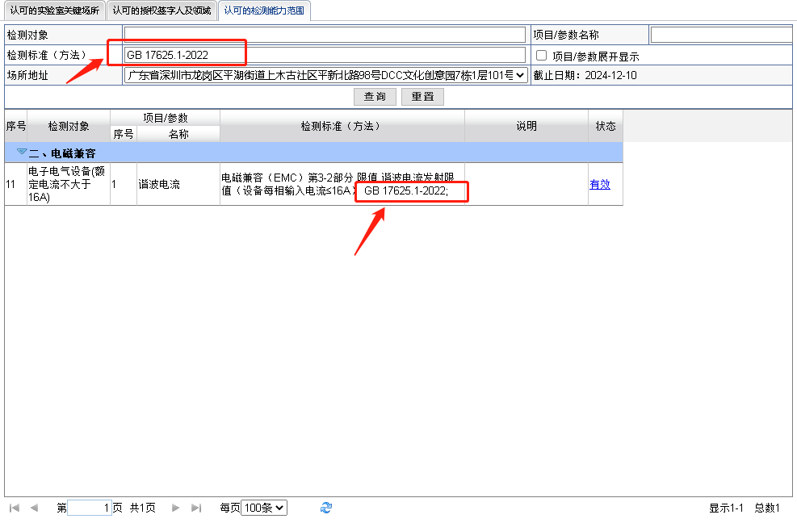Click the previous page arrow
797x523 pixels.
click(x=34, y=508)
